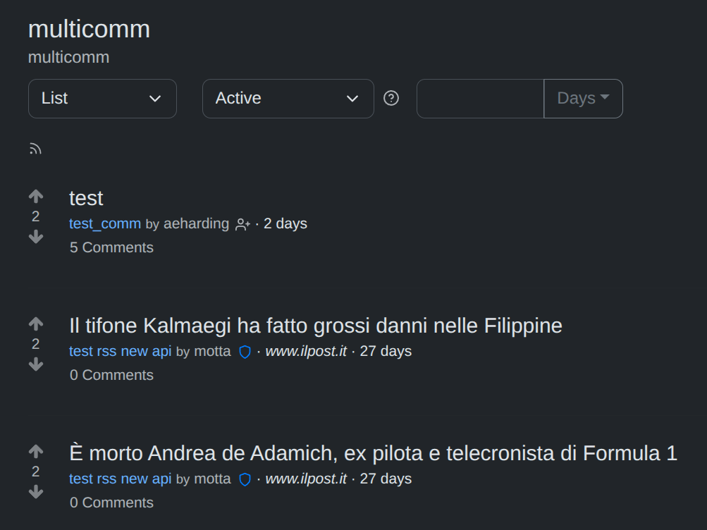Screen dimensions: 707x530
Task: Downvote the Kalmaegi typhoon post
Action: point(36,364)
